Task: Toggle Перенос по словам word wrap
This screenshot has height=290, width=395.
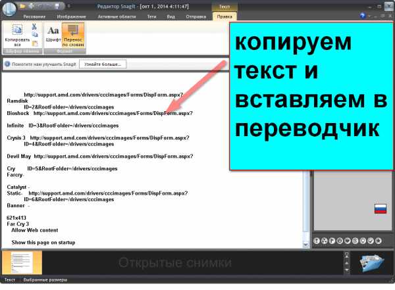Action: (73, 35)
